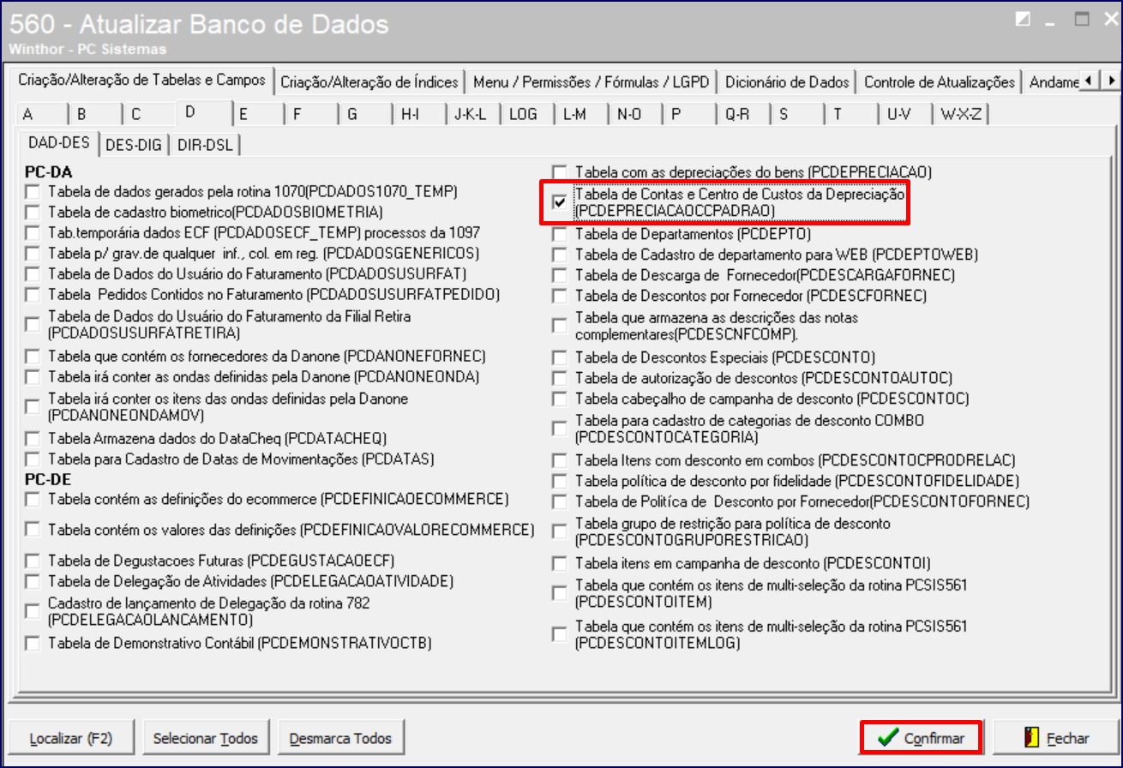The height and width of the screenshot is (768, 1123).
Task: Check PCDESCNFCOMP table checkbox
Action: click(559, 326)
